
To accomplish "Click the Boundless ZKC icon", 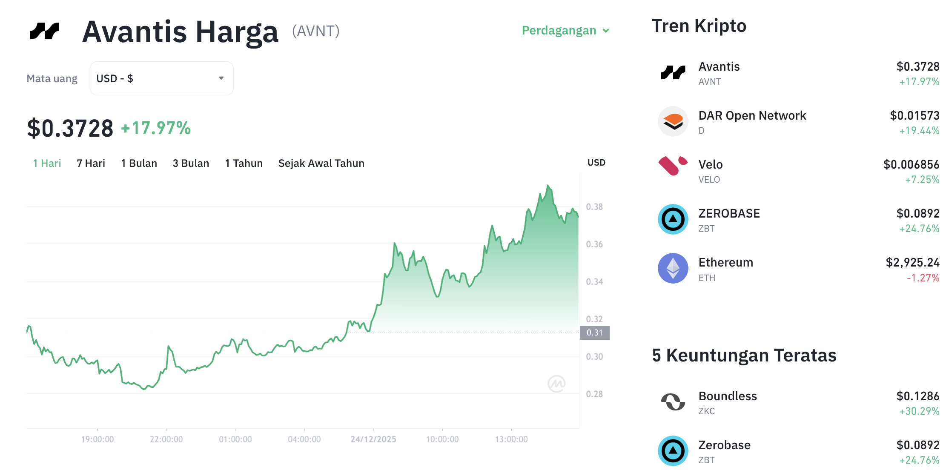I will (673, 402).
